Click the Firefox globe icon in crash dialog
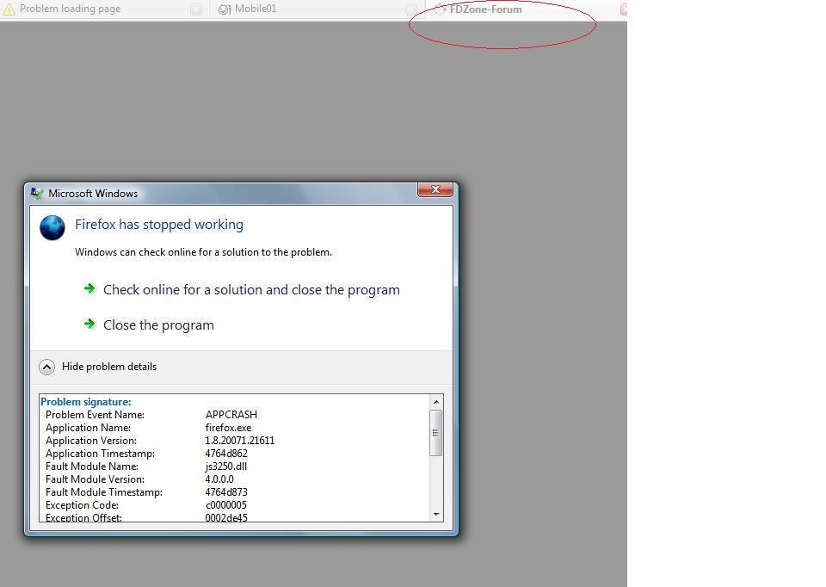The width and height of the screenshot is (826, 587). [52, 227]
